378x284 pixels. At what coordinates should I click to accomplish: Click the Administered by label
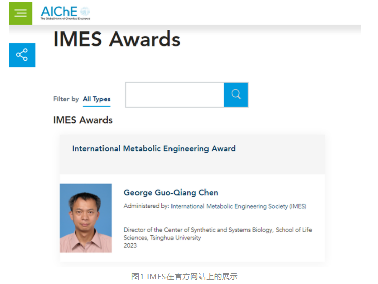[146, 206]
